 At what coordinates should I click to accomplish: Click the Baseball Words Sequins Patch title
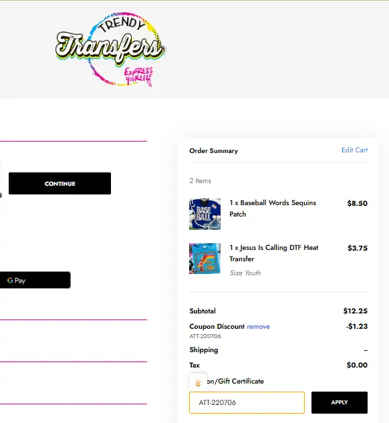273,208
